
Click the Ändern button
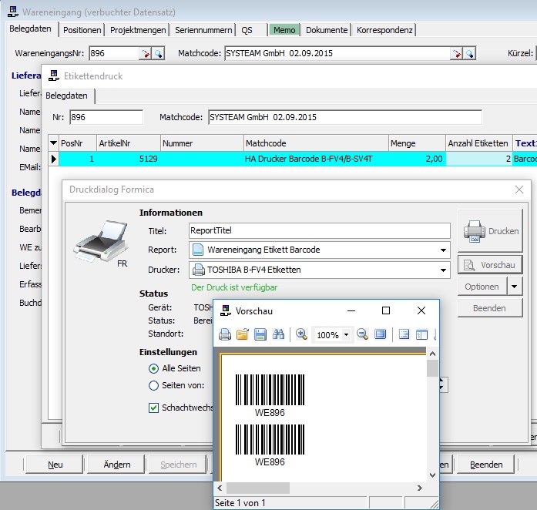pos(116,465)
